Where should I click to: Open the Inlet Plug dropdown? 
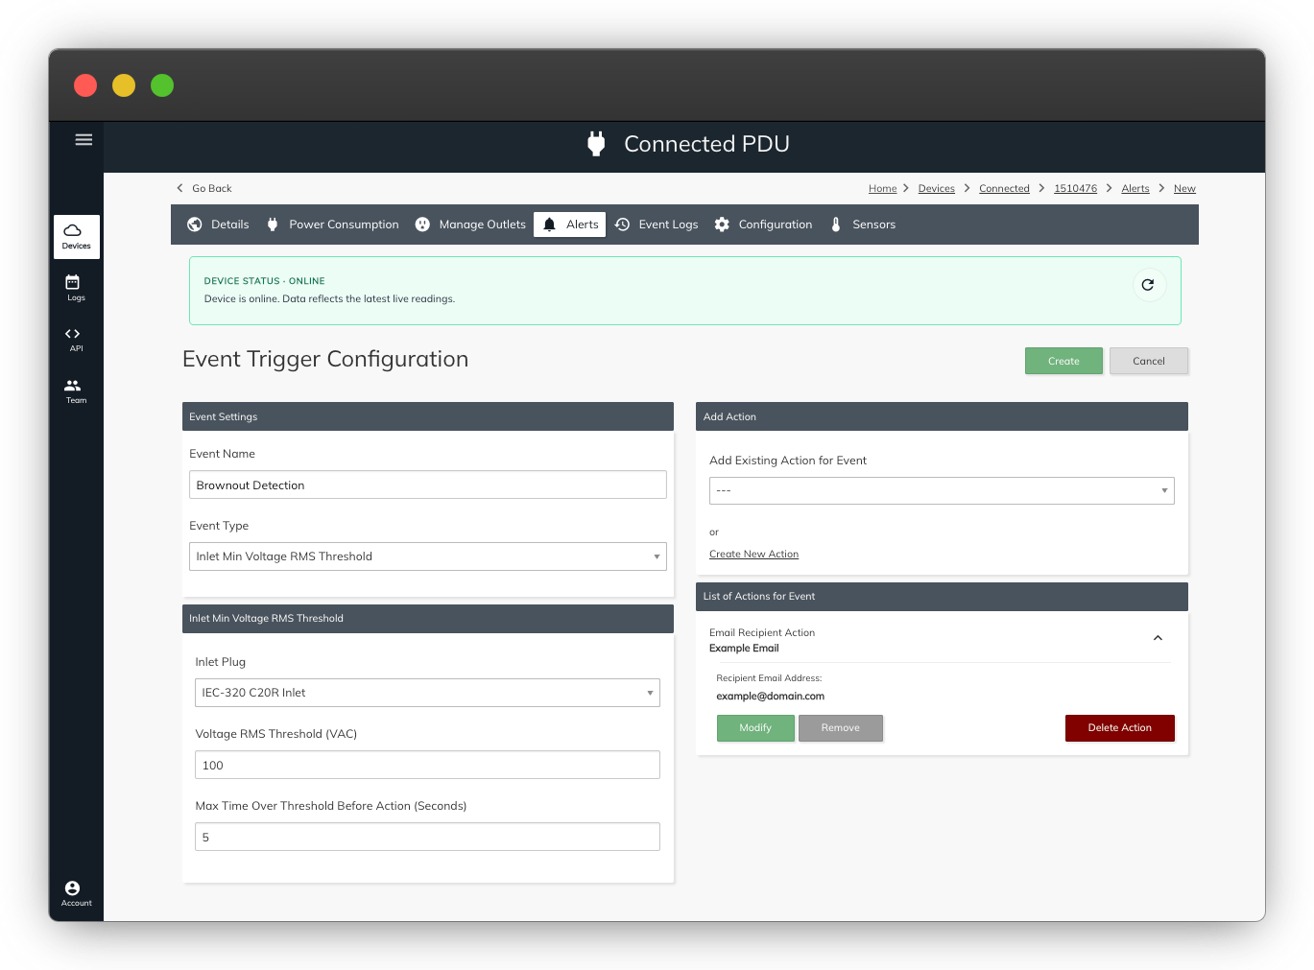(x=428, y=693)
